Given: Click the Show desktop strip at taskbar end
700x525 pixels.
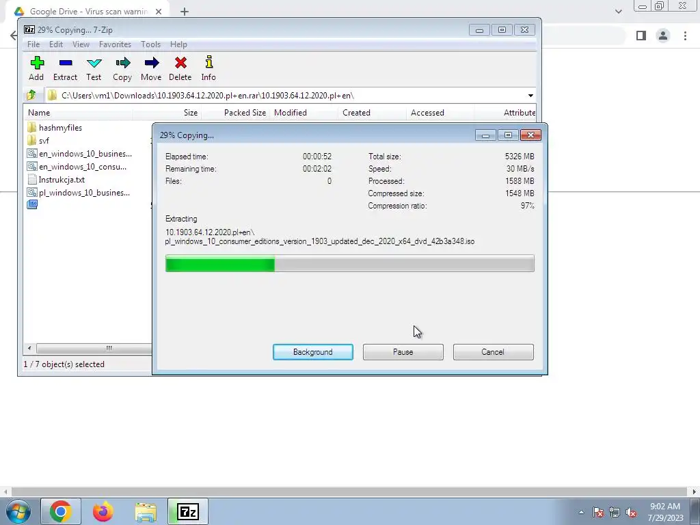Looking at the screenshot, I should click(x=695, y=511).
